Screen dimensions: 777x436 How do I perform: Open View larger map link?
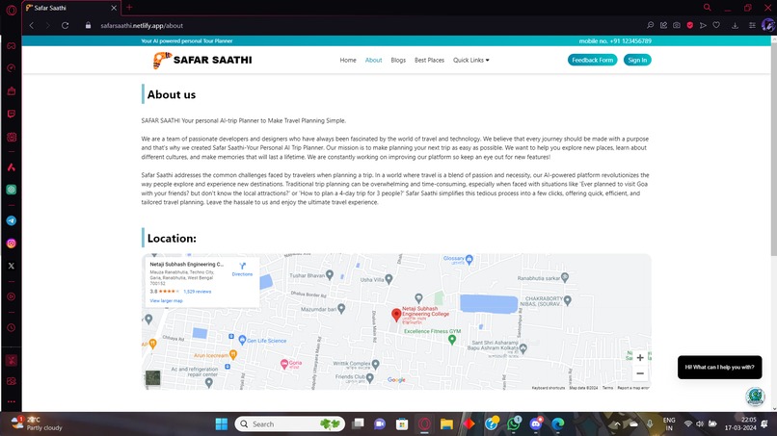coord(166,301)
